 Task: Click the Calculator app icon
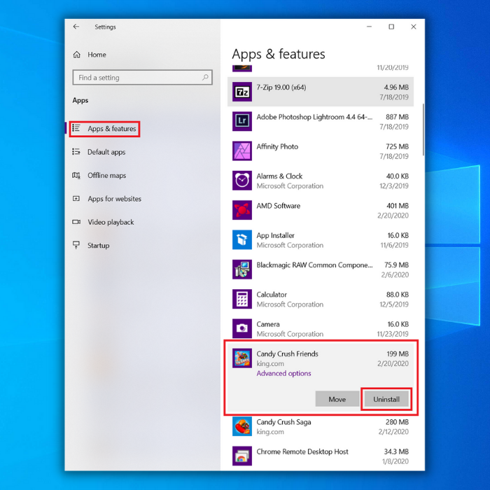[242, 299]
